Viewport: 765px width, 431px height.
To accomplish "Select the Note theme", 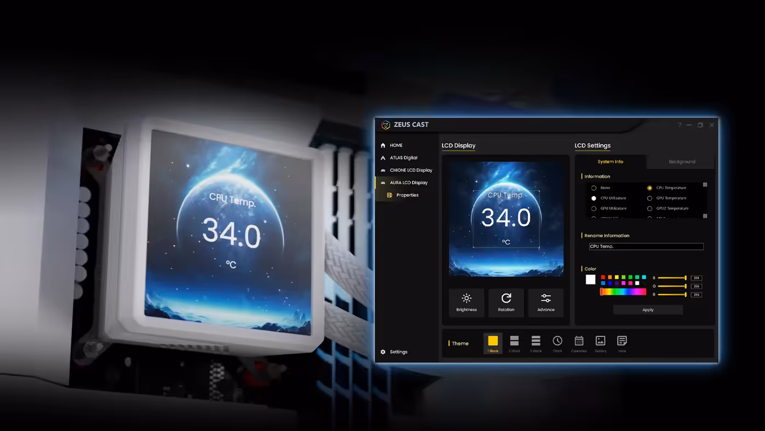I will 622,343.
